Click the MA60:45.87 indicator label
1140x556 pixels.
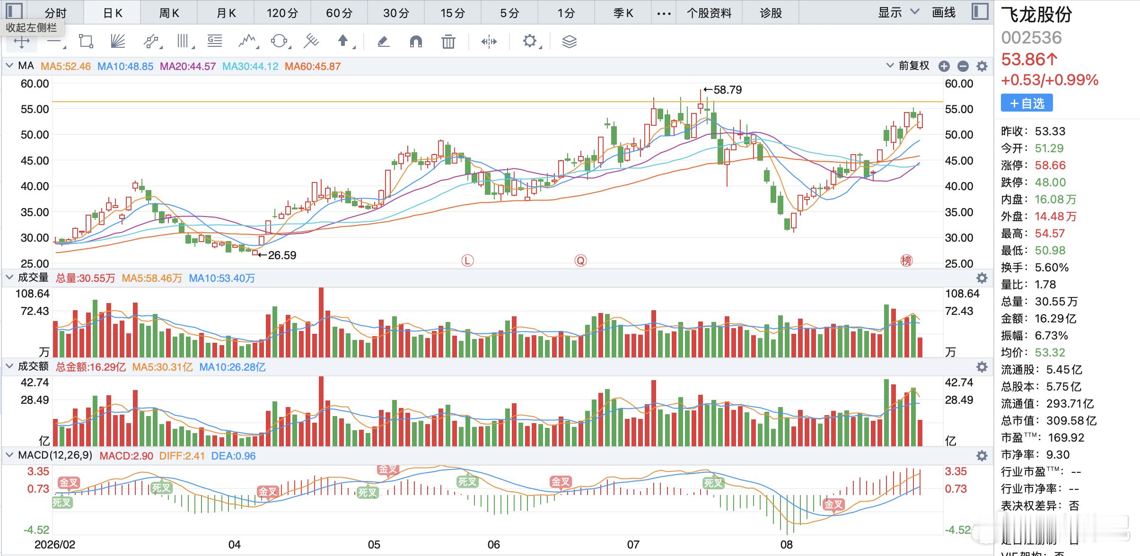point(313,67)
